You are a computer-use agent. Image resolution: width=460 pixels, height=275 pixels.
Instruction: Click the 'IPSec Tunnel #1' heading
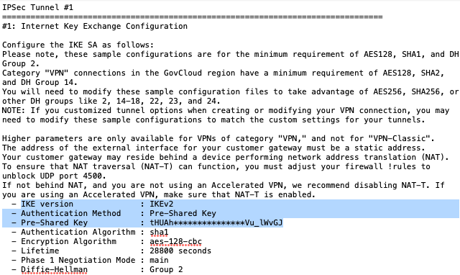37,7
